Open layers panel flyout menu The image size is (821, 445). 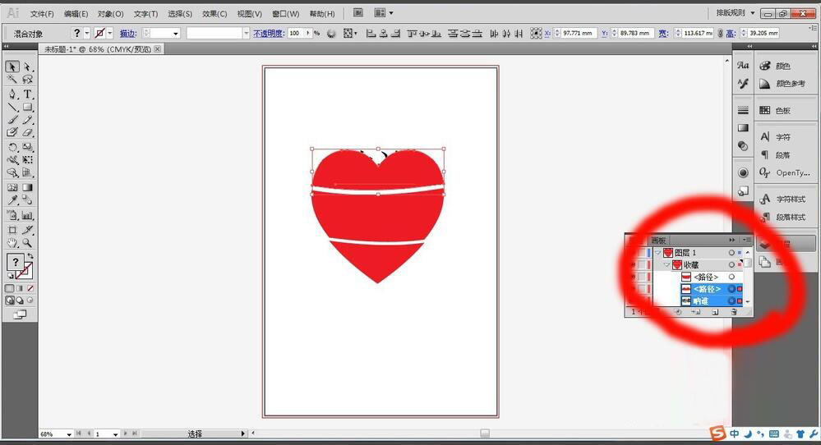(747, 240)
